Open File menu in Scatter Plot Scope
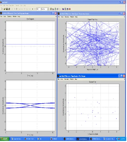This screenshot has width=127, height=142. 59,79
